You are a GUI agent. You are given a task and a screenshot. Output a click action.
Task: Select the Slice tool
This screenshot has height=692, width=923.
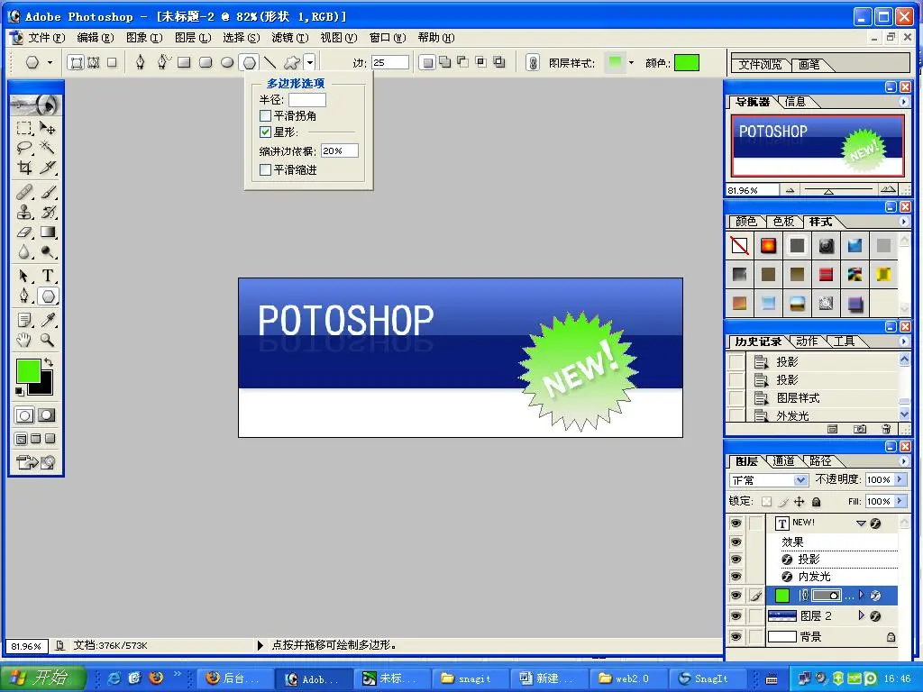[48, 168]
